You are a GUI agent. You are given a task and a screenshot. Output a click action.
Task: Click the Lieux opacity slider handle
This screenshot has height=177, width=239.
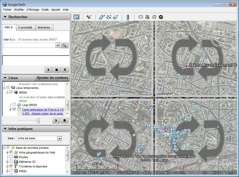click(38, 121)
